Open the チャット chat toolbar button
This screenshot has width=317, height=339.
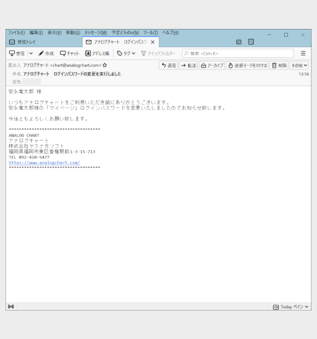(69, 54)
